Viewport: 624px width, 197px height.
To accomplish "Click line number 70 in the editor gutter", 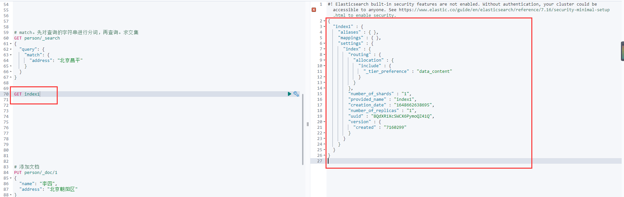I will pos(6,94).
